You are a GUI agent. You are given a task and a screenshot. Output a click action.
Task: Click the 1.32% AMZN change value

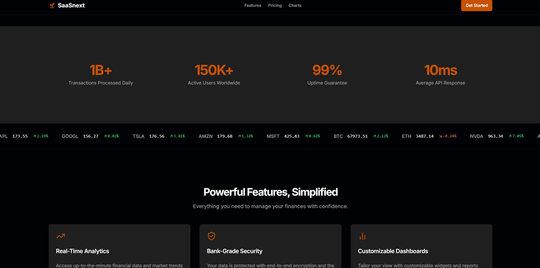(247, 136)
